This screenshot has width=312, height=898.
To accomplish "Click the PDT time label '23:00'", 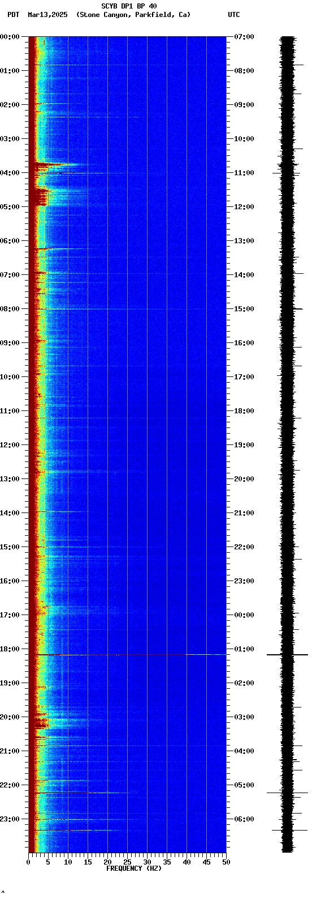I will tap(10, 819).
